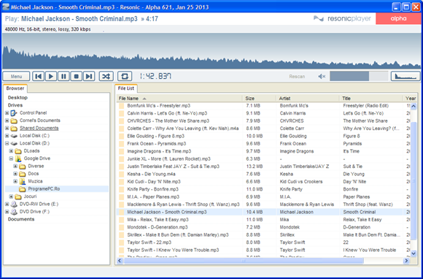Click the vertical scrollbar up arrow
Screen dimensions: 423x279
tap(414, 106)
